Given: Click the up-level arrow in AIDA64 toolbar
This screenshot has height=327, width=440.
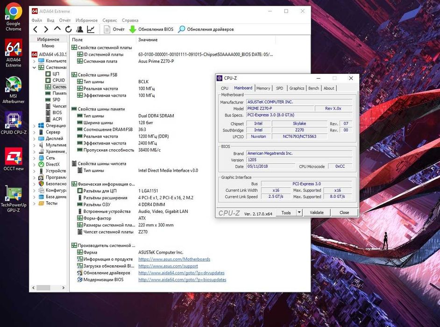Looking at the screenshot, I should (x=57, y=29).
